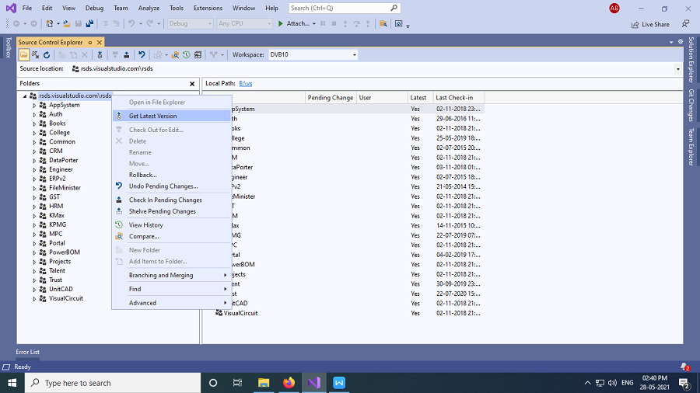Screen dimensions: 700x393
Task: Open the Analyze menu
Action: [149, 8]
